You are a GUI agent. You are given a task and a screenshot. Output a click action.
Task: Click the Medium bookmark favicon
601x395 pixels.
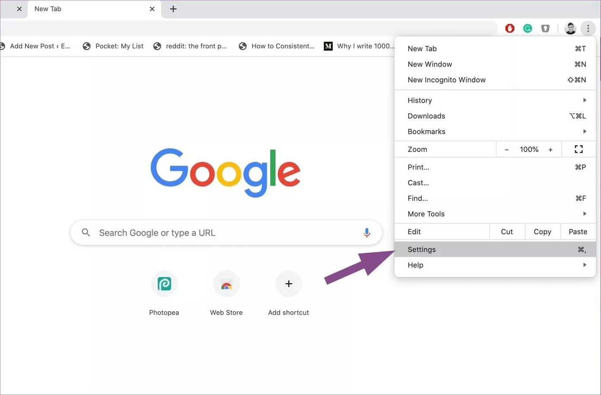328,46
